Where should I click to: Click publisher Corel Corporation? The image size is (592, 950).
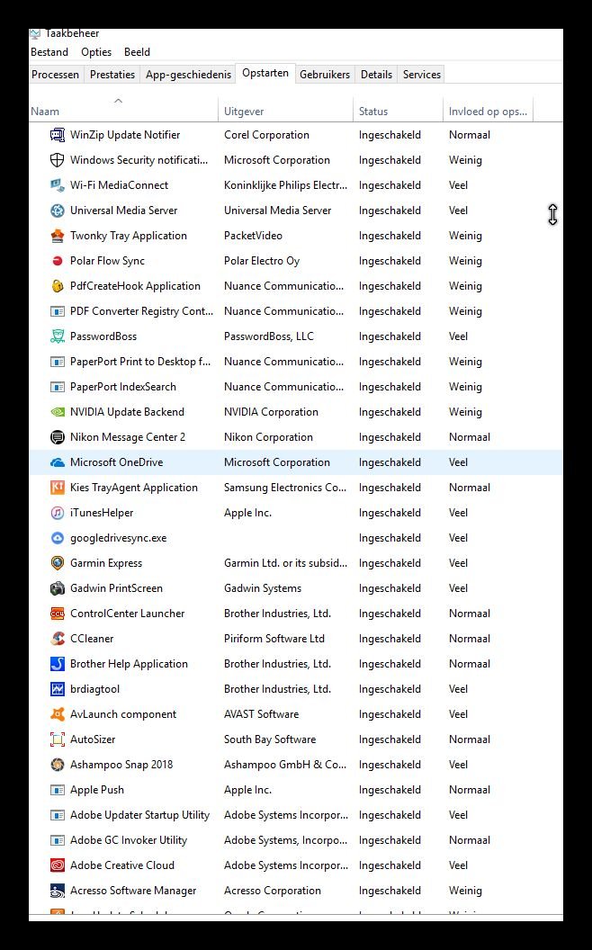tap(266, 135)
